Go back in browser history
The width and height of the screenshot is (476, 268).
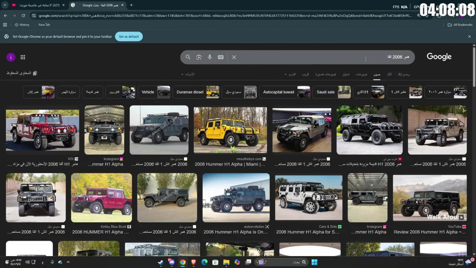[5, 16]
